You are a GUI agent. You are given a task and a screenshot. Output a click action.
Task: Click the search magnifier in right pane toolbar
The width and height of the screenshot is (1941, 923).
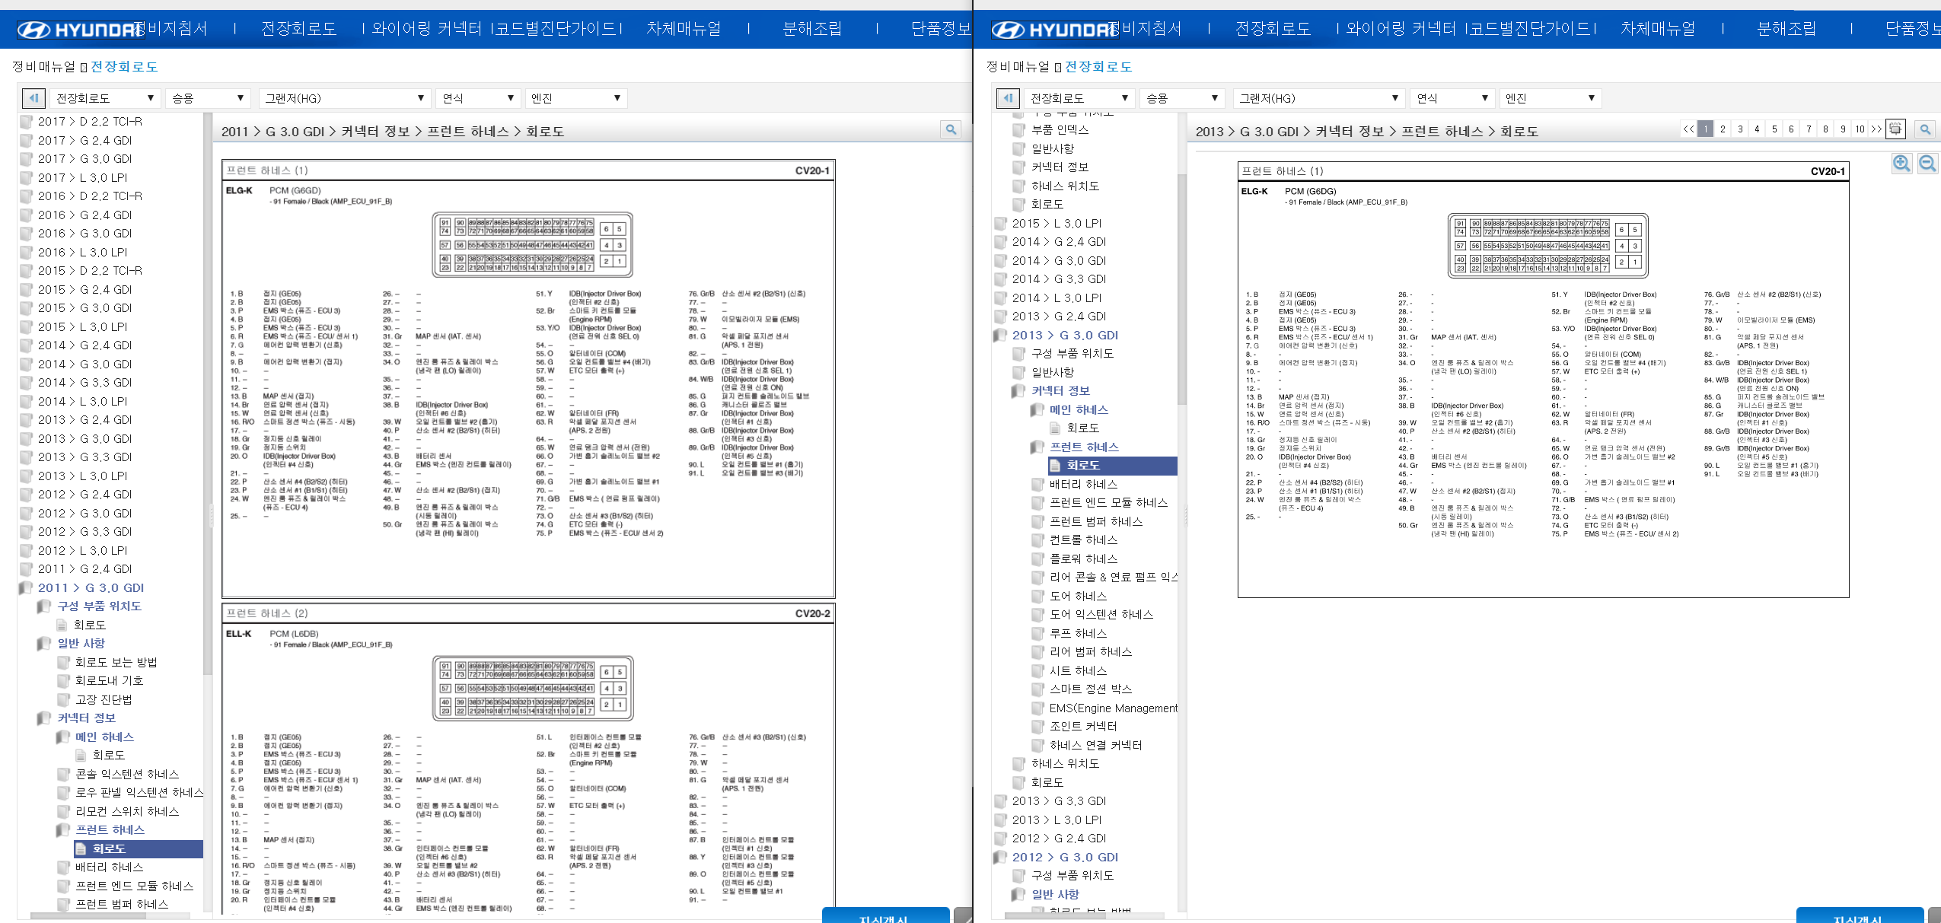[1925, 129]
